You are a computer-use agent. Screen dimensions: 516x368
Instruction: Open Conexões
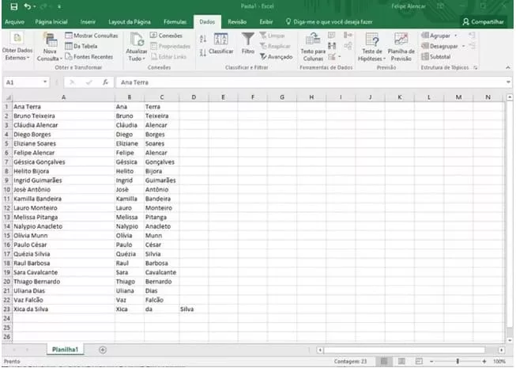click(x=166, y=36)
